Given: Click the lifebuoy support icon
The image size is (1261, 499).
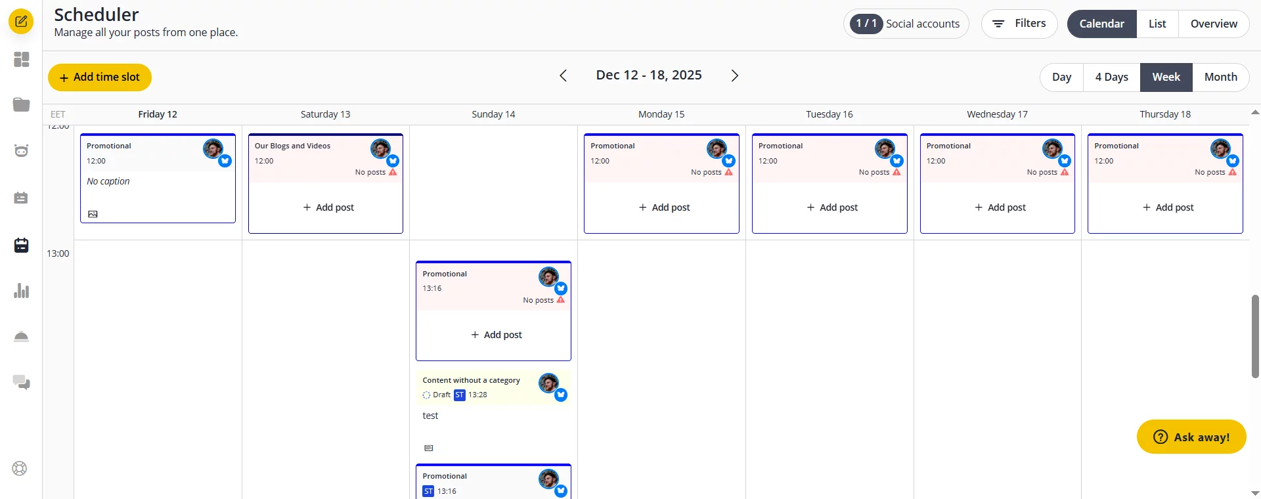Looking at the screenshot, I should (x=20, y=469).
